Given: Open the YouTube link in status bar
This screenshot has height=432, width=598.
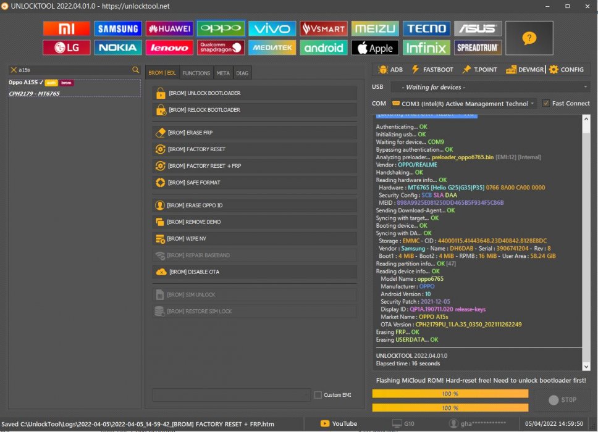Looking at the screenshot, I should coord(339,423).
